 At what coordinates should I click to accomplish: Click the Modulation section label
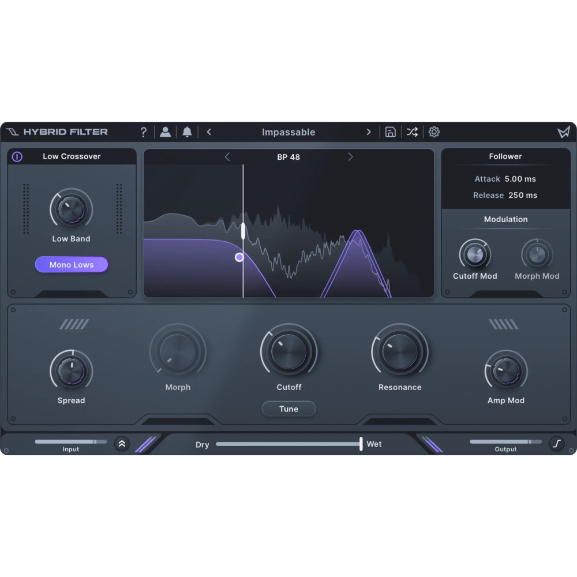(x=505, y=219)
